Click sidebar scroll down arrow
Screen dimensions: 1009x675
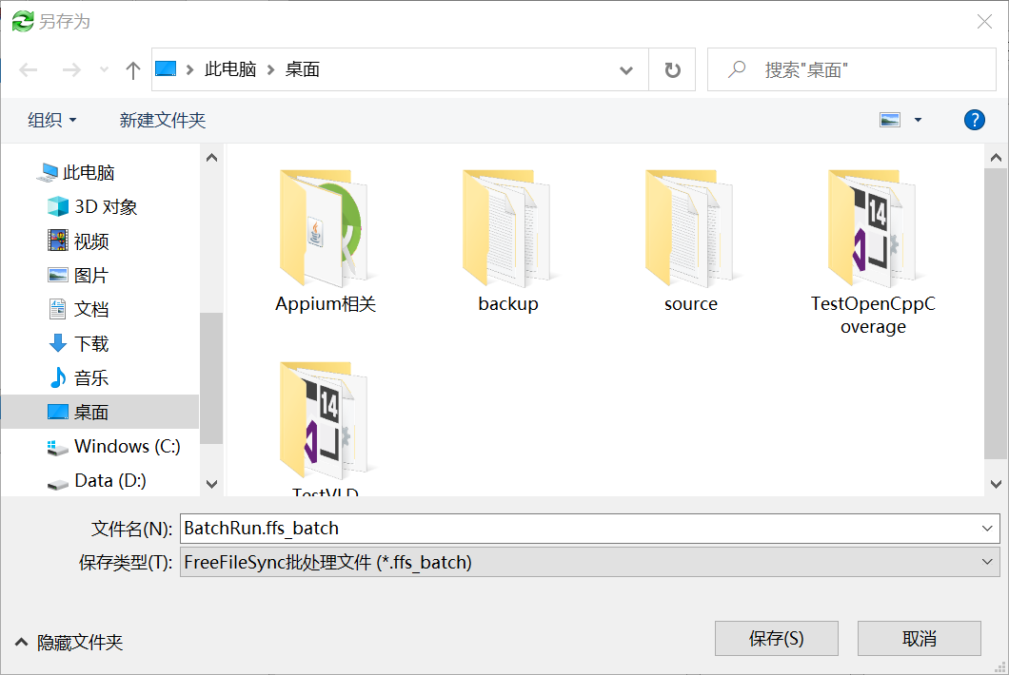click(211, 483)
